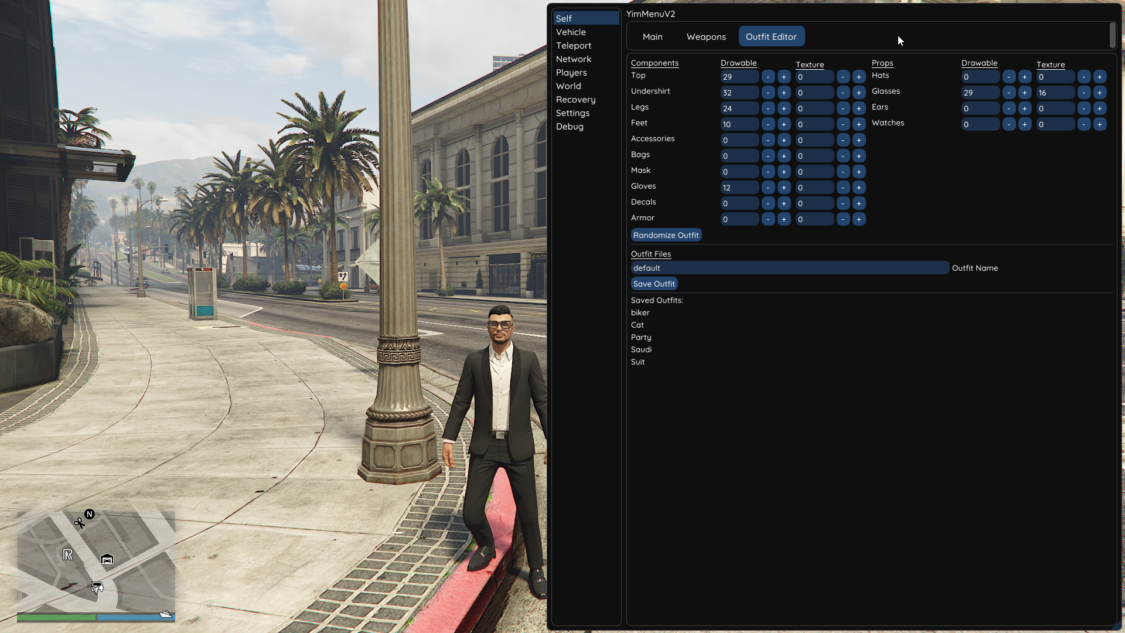
Task: Decrease the Undershirt texture value
Action: pos(843,93)
